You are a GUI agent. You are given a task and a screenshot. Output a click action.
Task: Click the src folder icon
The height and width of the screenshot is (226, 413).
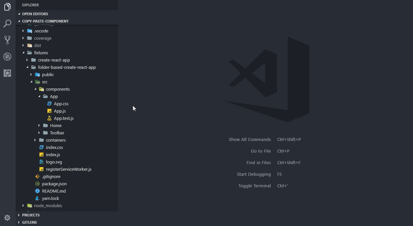(x=37, y=82)
